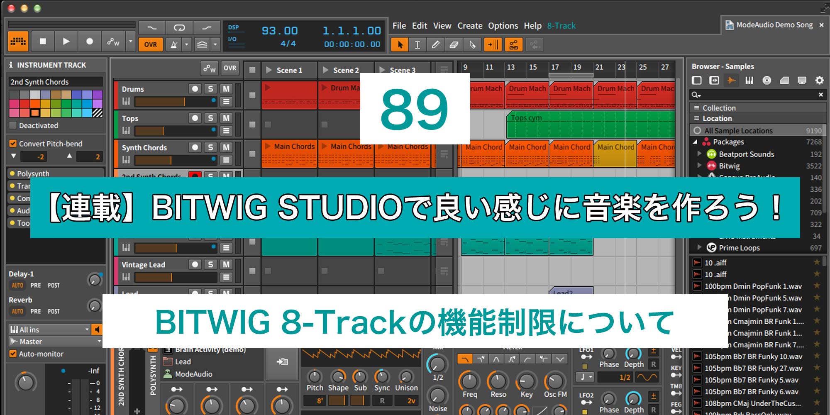This screenshot has height=415, width=830.
Task: Select the time selection I-beam tool
Action: click(x=417, y=44)
